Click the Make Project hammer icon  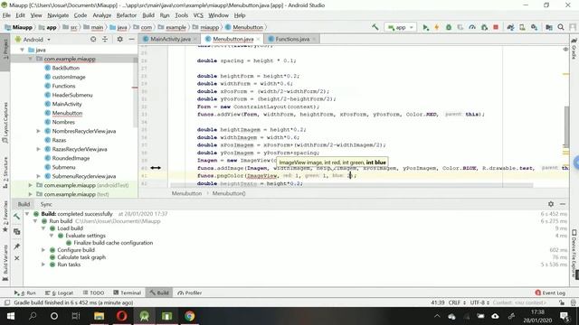click(375, 27)
